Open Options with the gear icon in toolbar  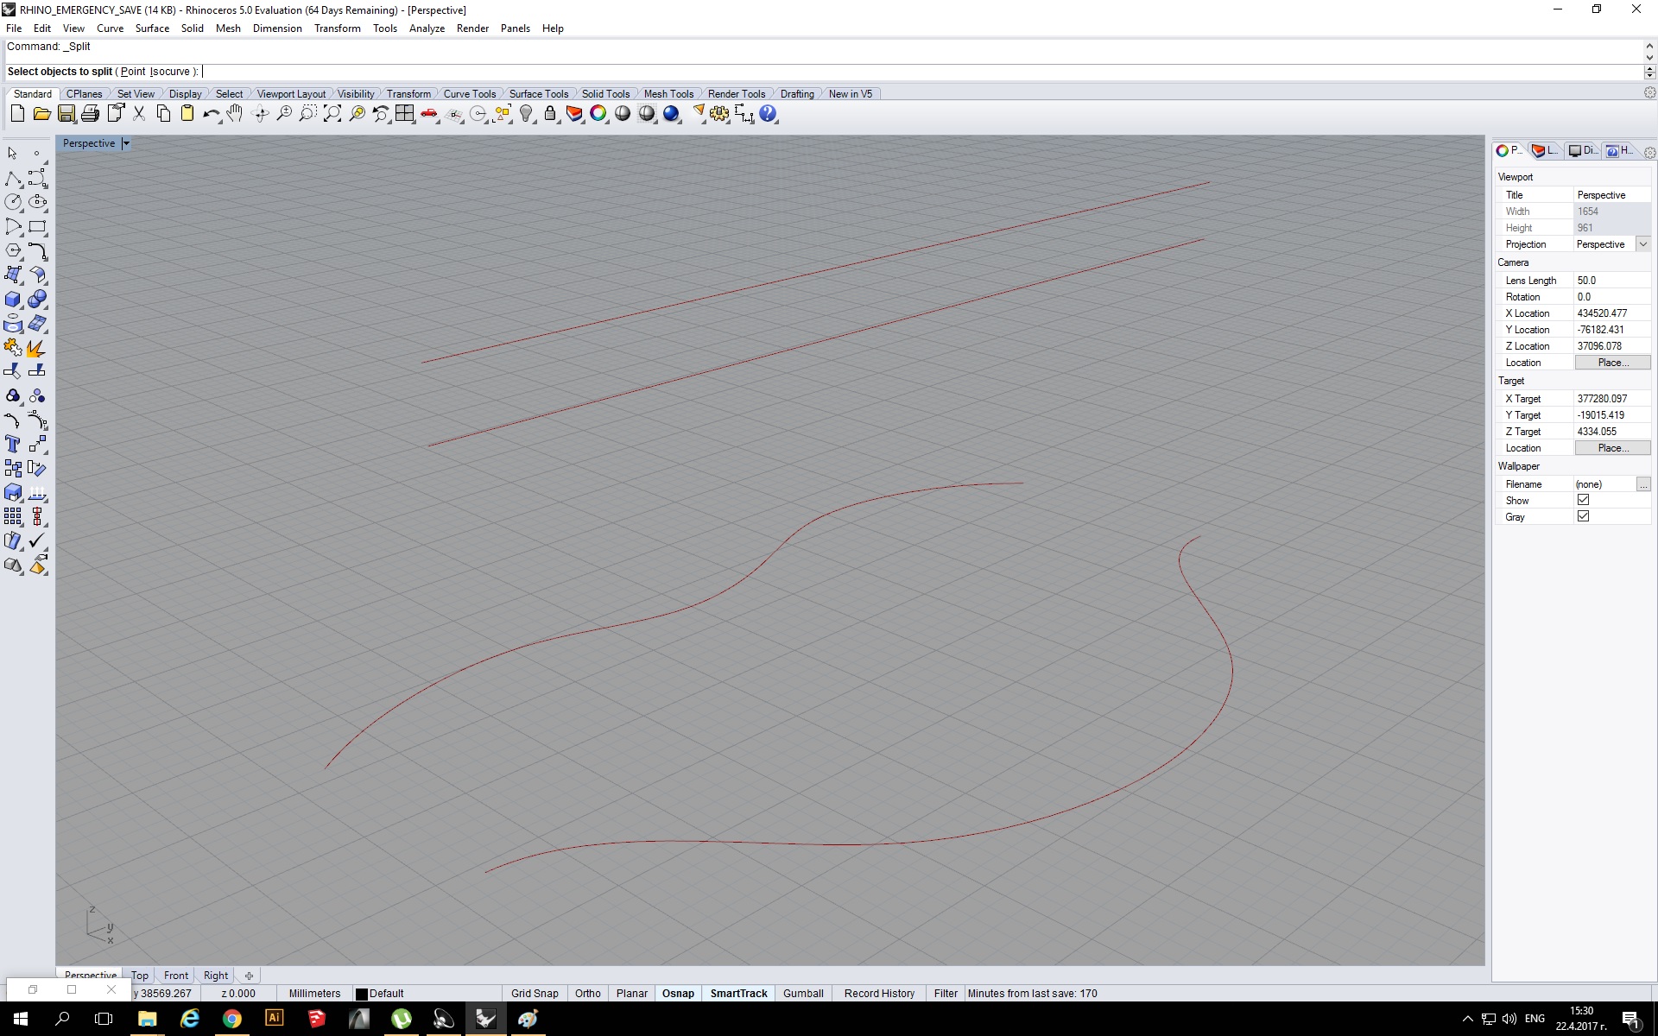[719, 113]
